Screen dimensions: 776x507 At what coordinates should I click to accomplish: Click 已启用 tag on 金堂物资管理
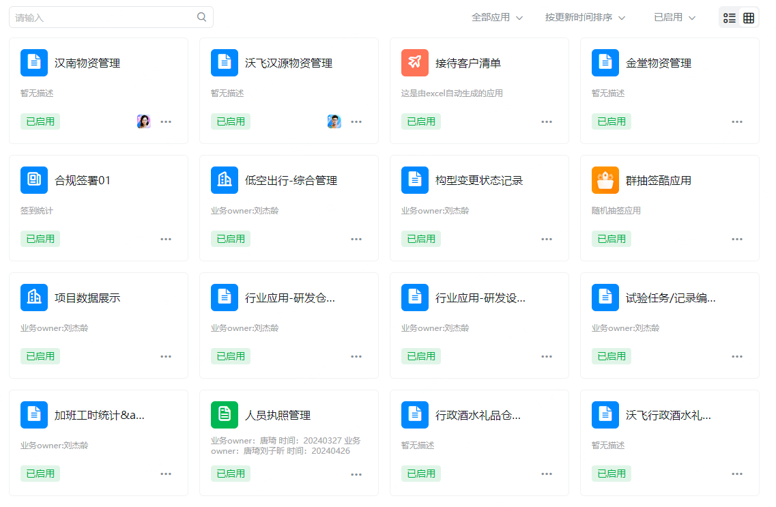click(612, 121)
